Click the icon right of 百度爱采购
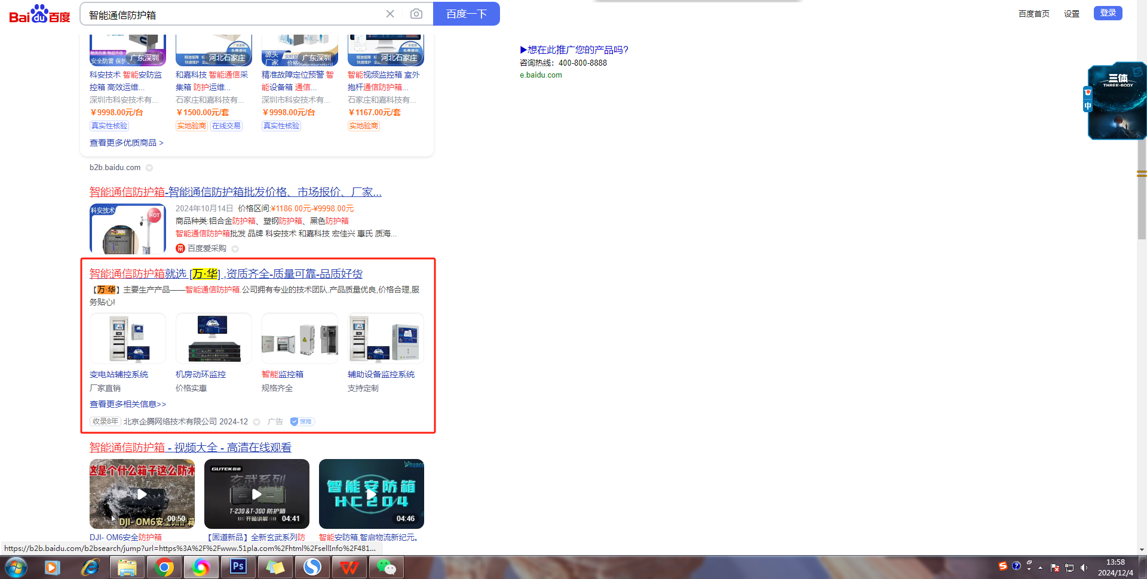Viewport: 1147px width, 579px height. click(235, 249)
